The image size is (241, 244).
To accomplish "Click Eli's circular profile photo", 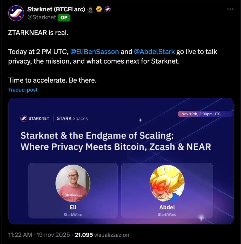I will tap(73, 183).
